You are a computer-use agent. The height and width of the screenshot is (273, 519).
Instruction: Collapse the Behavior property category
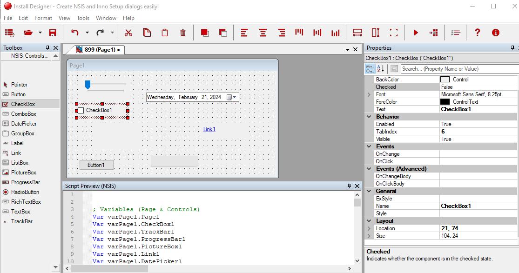pyautogui.click(x=369, y=117)
